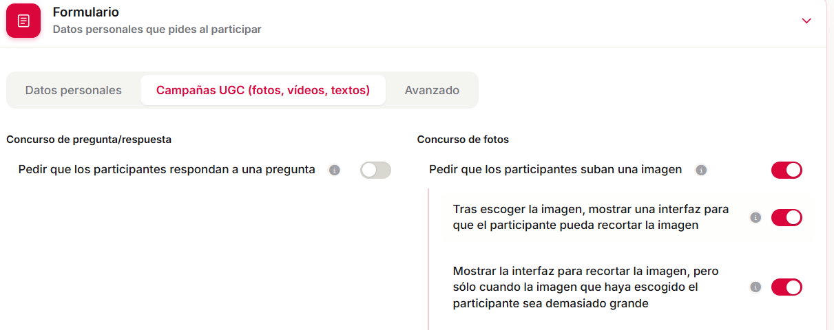834x330 pixels.
Task: Toggle cropping only when image is too large
Action: pyautogui.click(x=786, y=287)
